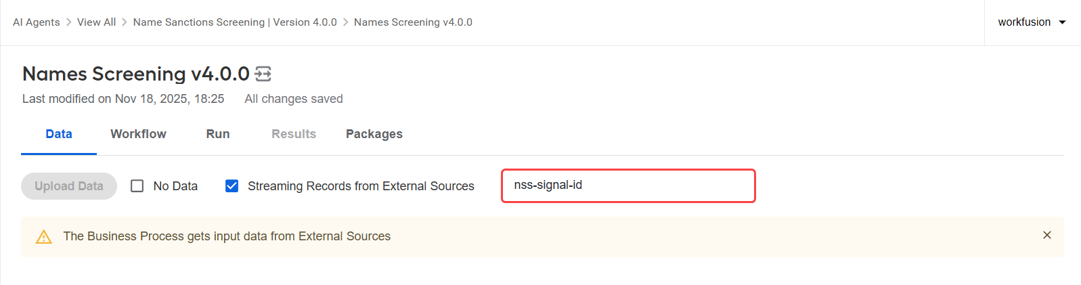Open the View All breadcrumb link

click(x=96, y=22)
